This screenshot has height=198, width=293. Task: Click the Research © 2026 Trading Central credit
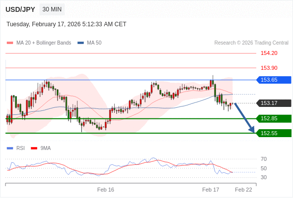point(251,43)
